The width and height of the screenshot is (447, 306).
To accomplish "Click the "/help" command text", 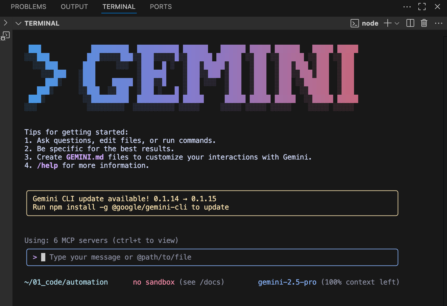I will click(x=47, y=166).
